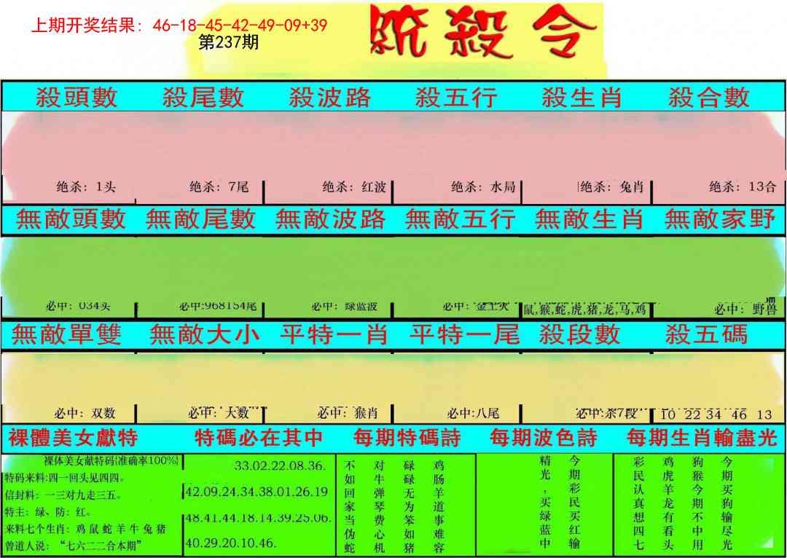
Task: Select the 無敵家野 header
Action: click(x=720, y=219)
